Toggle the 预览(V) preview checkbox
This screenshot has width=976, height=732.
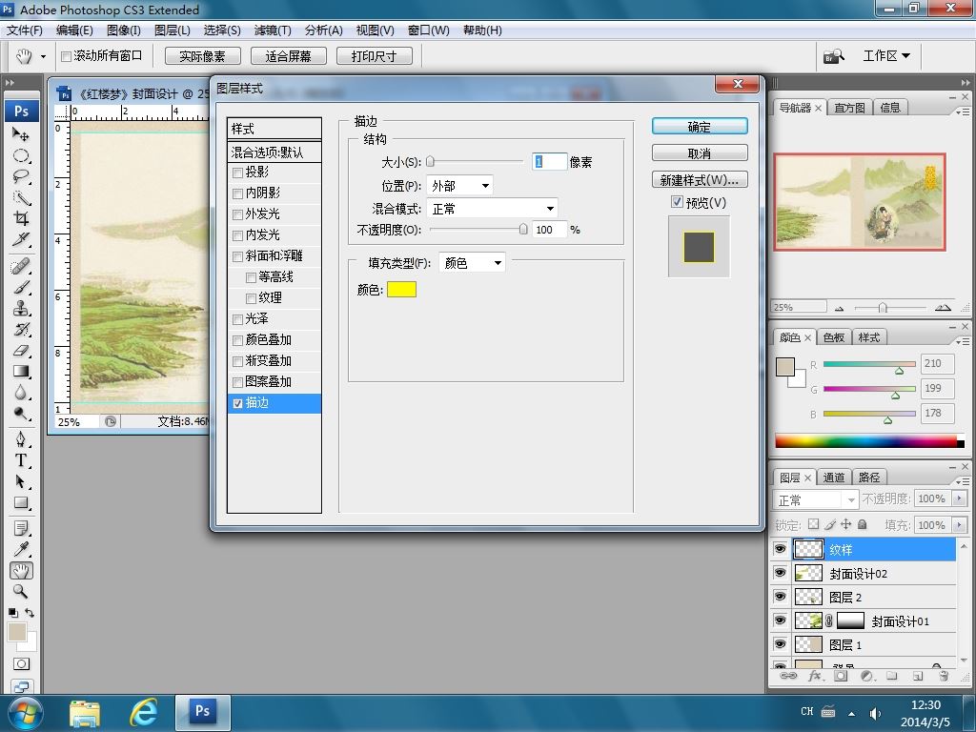click(x=678, y=202)
